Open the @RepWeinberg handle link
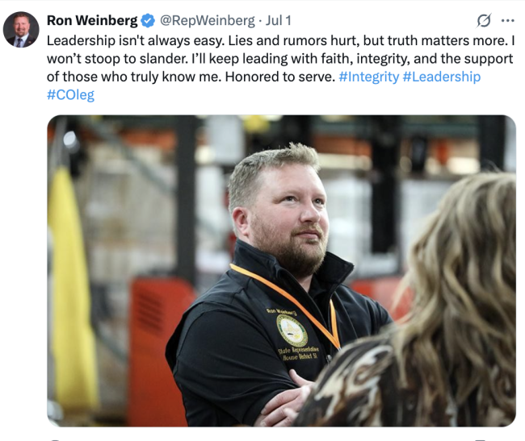Screen dimensions: 525x441 point(208,21)
